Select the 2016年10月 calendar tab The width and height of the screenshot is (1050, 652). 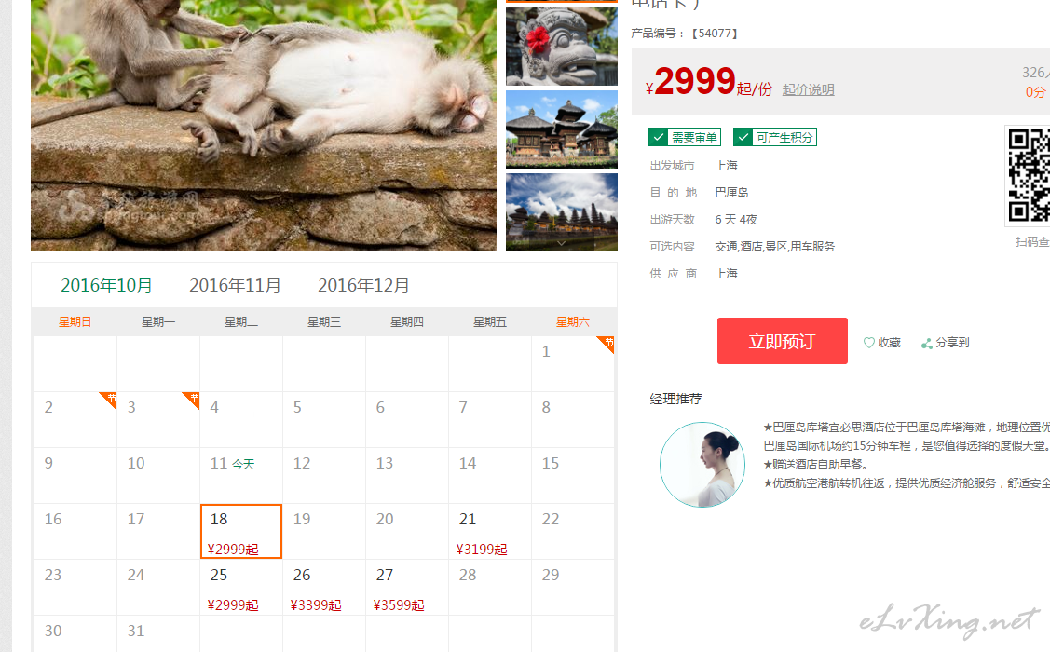click(106, 286)
